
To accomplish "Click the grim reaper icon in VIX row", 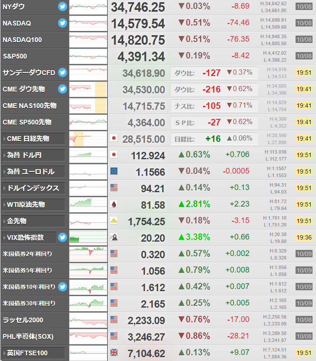I will (x=114, y=237).
